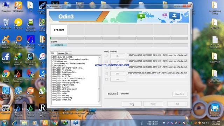Viewport: 224px width, 126px height.
Task: Click the 'NAND Write Start!!' log line
Action: pos(64,89)
